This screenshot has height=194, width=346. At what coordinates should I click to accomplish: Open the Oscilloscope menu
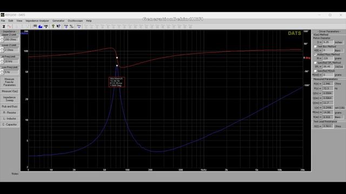pos(75,20)
